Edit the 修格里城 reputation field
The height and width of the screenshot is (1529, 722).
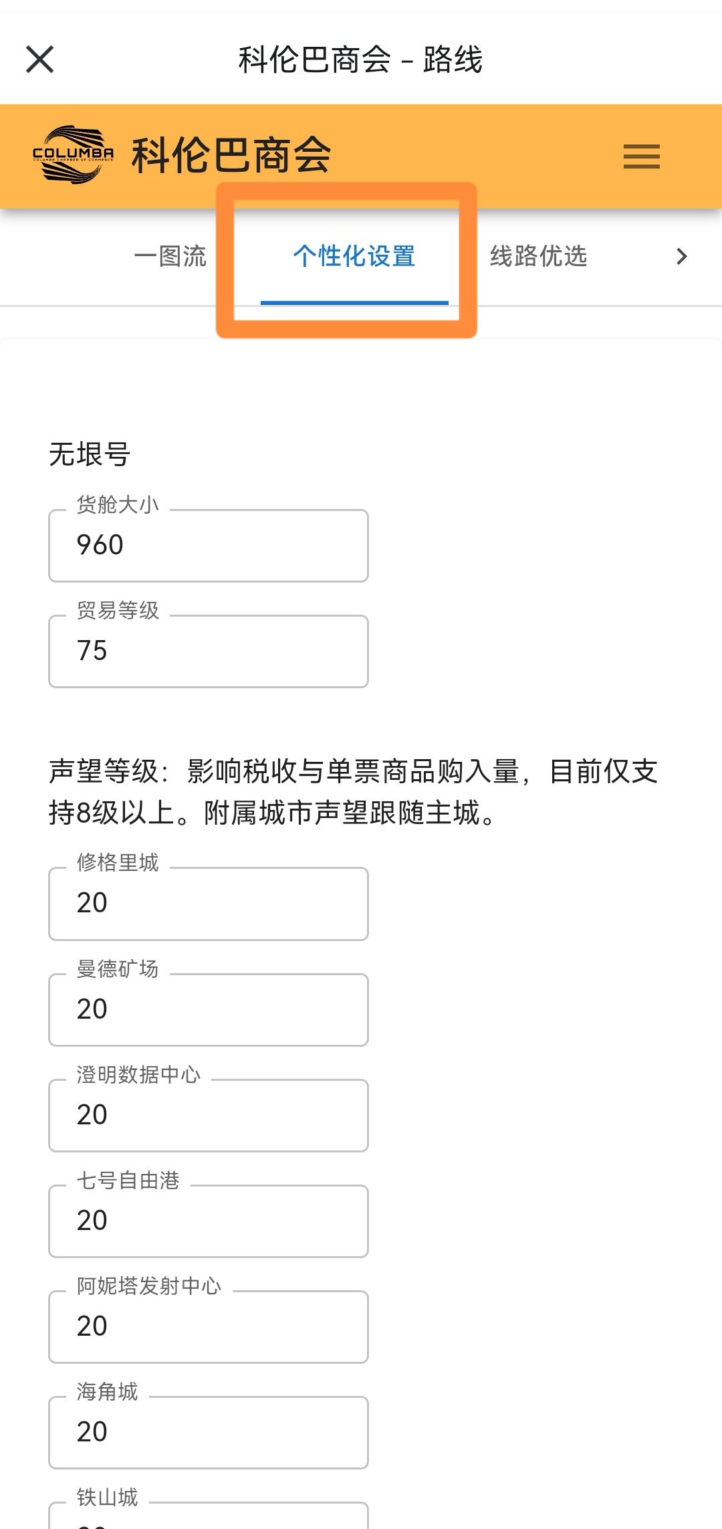click(x=208, y=904)
